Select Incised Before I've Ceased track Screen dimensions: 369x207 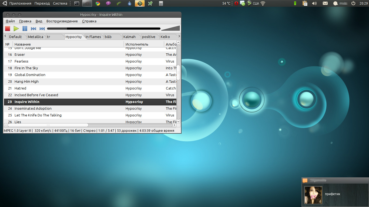(90, 95)
